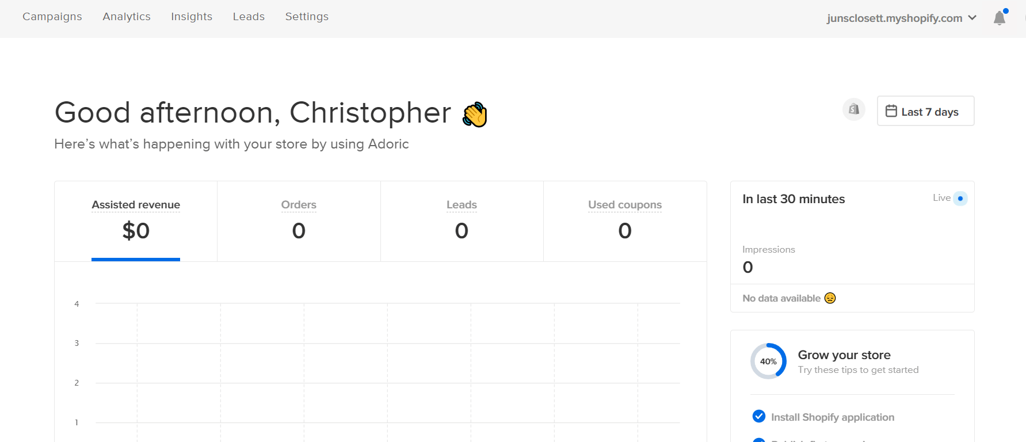Image resolution: width=1026 pixels, height=442 pixels.
Task: Select the Leads stats tab
Action: pos(461,222)
